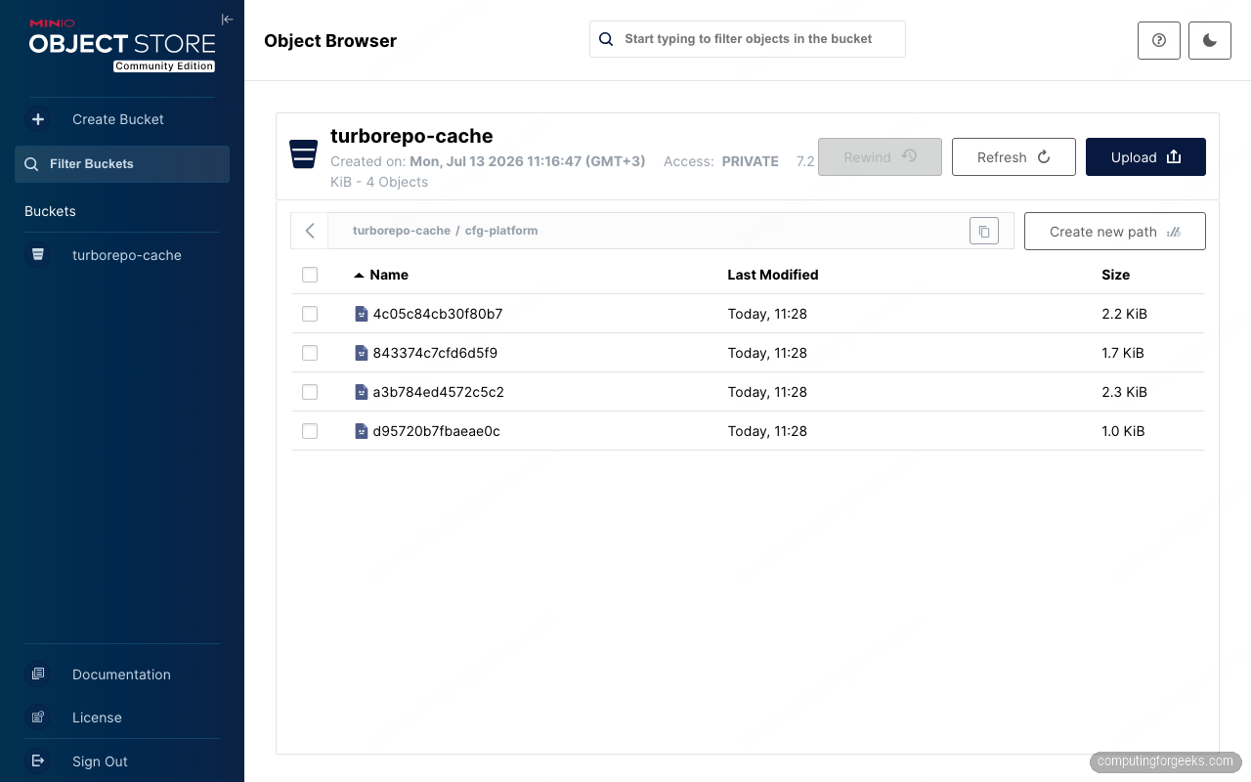Click the Documentation book icon
The height and width of the screenshot is (782, 1251).
[38, 674]
